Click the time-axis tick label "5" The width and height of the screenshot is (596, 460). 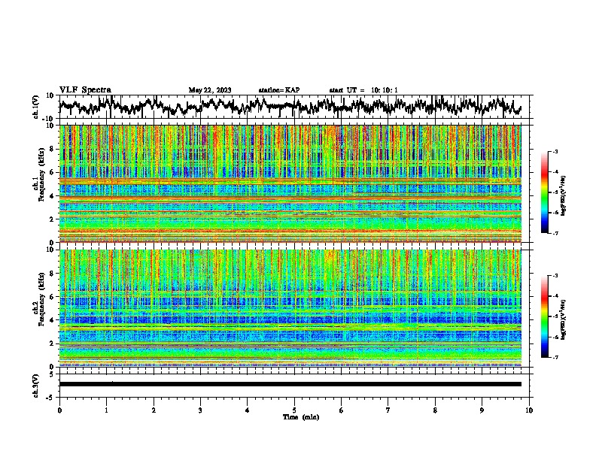pos(294,410)
